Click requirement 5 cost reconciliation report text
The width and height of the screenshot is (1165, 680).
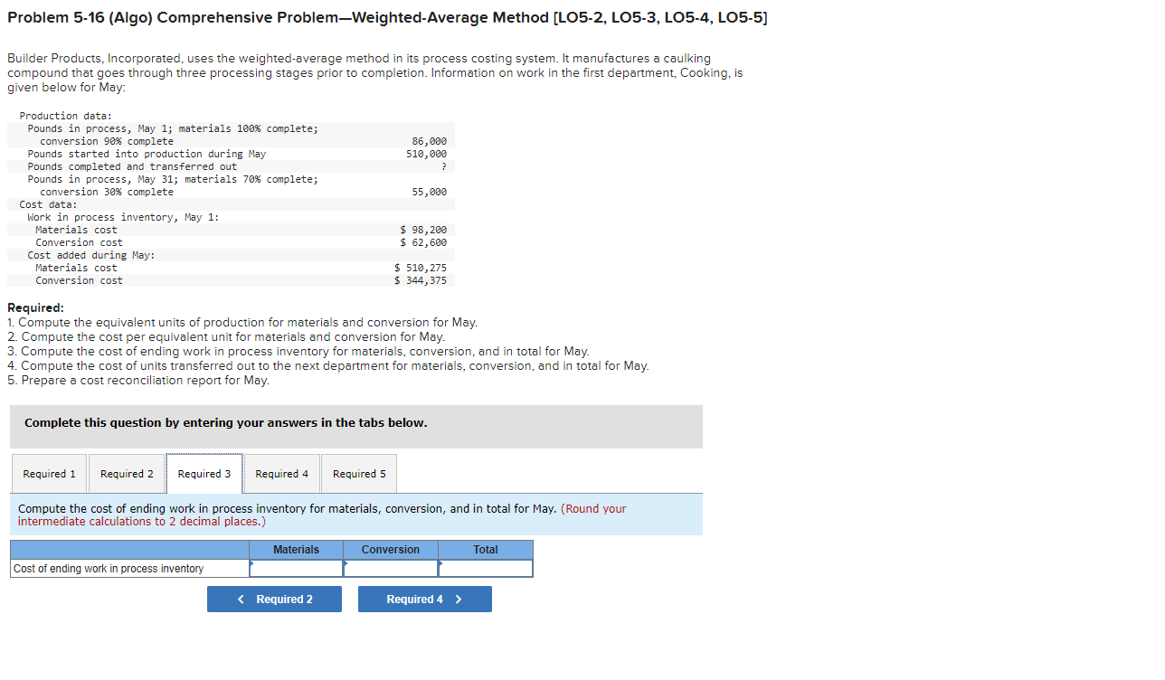[138, 381]
